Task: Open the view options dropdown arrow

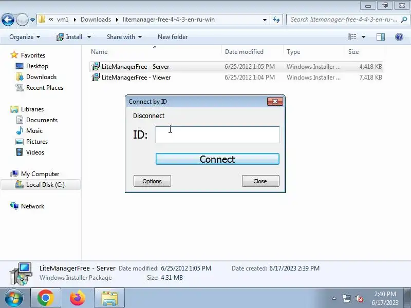Action: [x=364, y=37]
